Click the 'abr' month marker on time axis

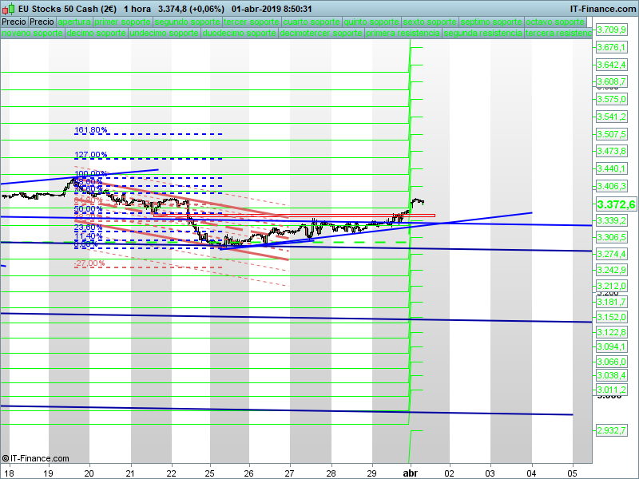pos(410,473)
